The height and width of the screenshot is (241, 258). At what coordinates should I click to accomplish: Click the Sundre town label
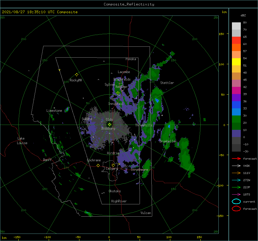pos(87,119)
